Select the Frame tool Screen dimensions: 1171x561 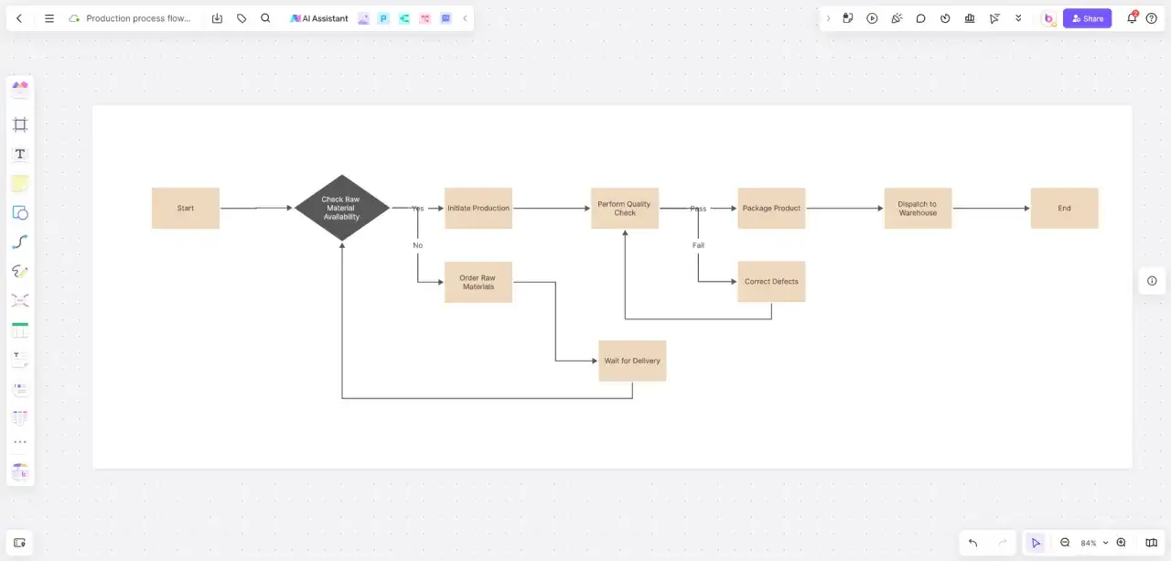pyautogui.click(x=20, y=124)
